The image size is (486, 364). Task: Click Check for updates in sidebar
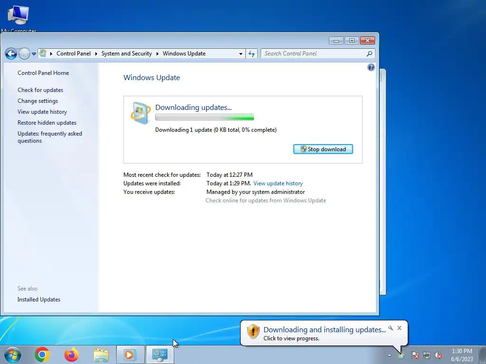click(x=40, y=90)
